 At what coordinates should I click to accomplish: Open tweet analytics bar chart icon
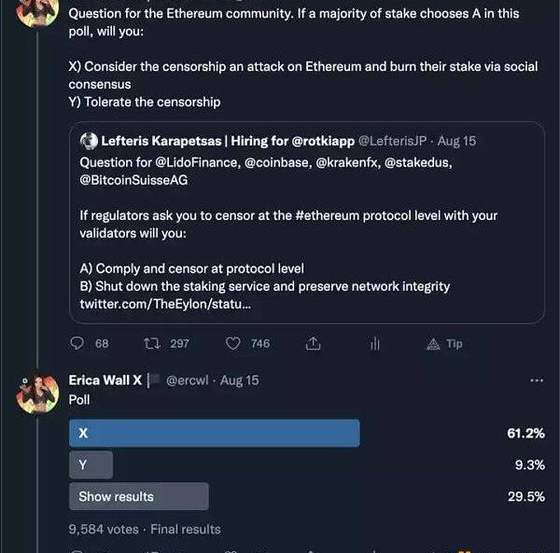click(x=375, y=343)
